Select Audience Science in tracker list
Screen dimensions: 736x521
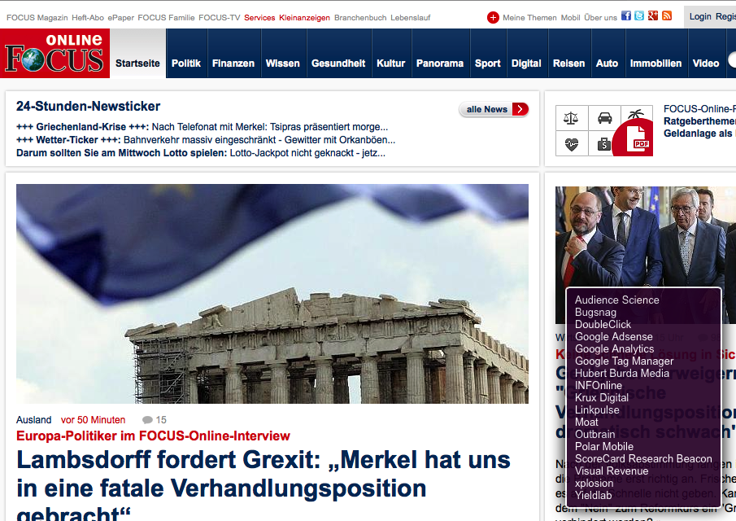click(x=616, y=300)
